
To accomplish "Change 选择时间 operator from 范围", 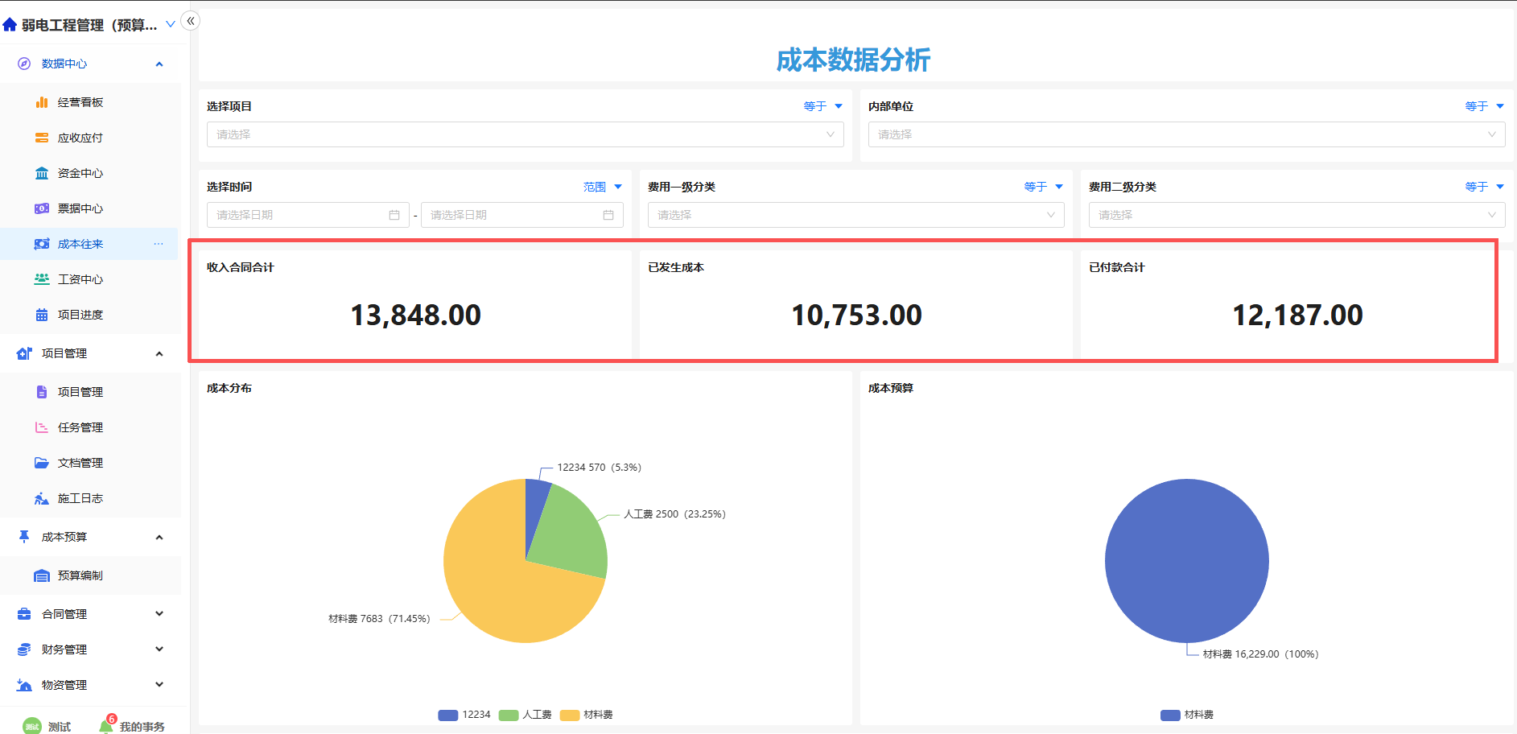I will coord(602,187).
